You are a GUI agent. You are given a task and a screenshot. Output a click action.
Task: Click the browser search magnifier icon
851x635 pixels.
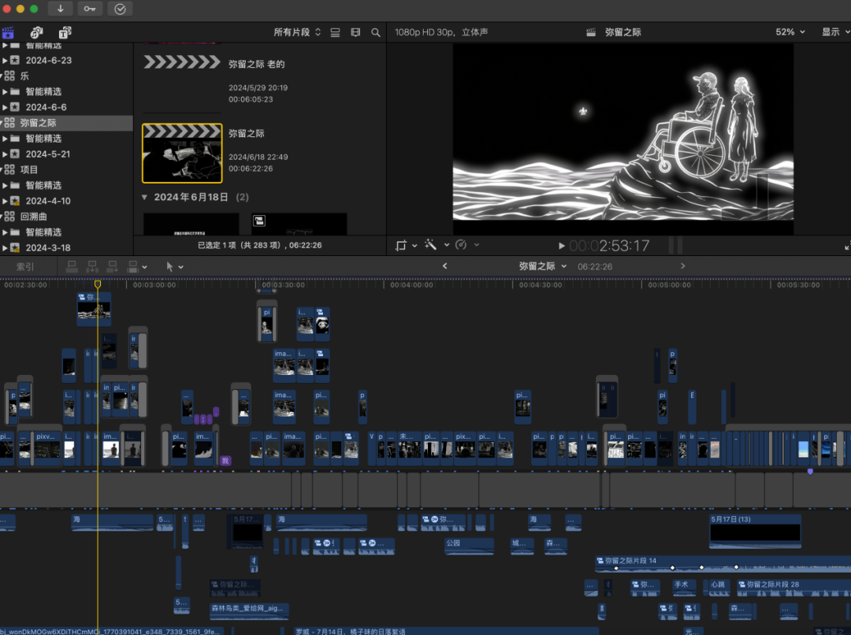point(376,32)
